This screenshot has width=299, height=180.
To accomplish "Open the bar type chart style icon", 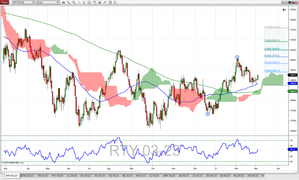I will pyautogui.click(x=64, y=2).
